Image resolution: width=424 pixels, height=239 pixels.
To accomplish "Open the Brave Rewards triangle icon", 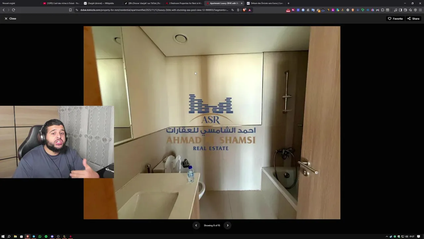I will 250,10.
